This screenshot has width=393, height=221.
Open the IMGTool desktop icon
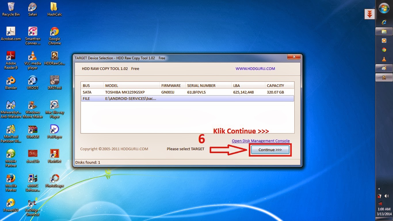coord(54,83)
